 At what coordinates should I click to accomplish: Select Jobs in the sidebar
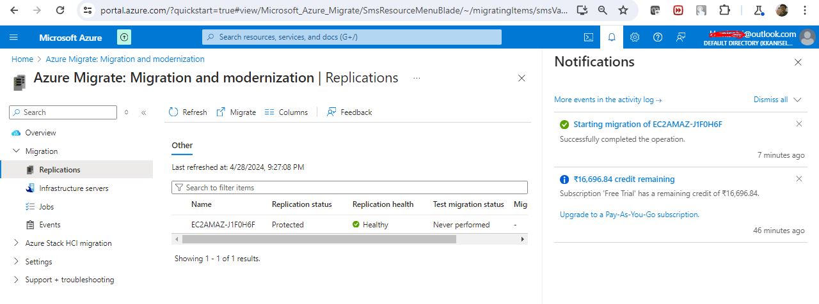tap(46, 207)
